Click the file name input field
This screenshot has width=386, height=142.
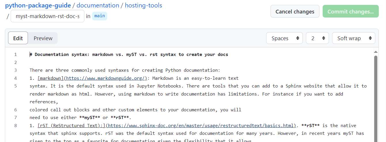(48, 16)
